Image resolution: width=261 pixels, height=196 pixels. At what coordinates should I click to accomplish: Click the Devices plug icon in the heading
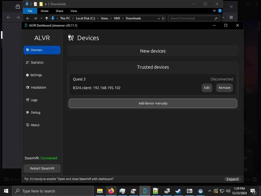71,38
